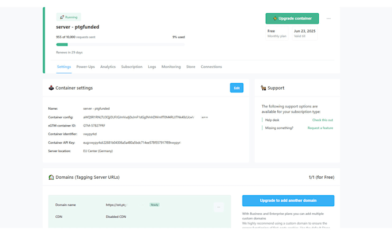Switch to the Power-Ups tab

coord(85,67)
